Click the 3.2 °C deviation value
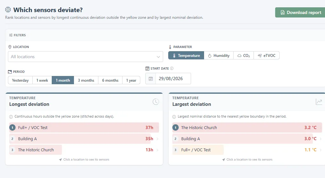The height and width of the screenshot is (178, 325). pyautogui.click(x=310, y=127)
